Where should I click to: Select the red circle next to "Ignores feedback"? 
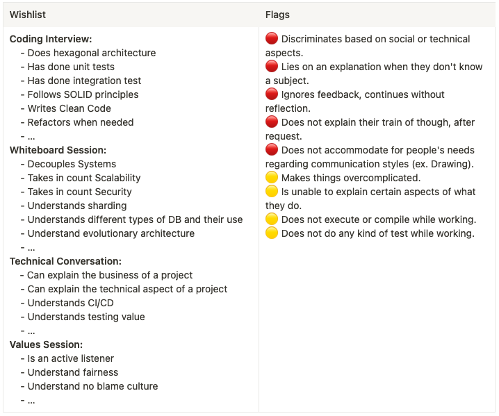272,94
